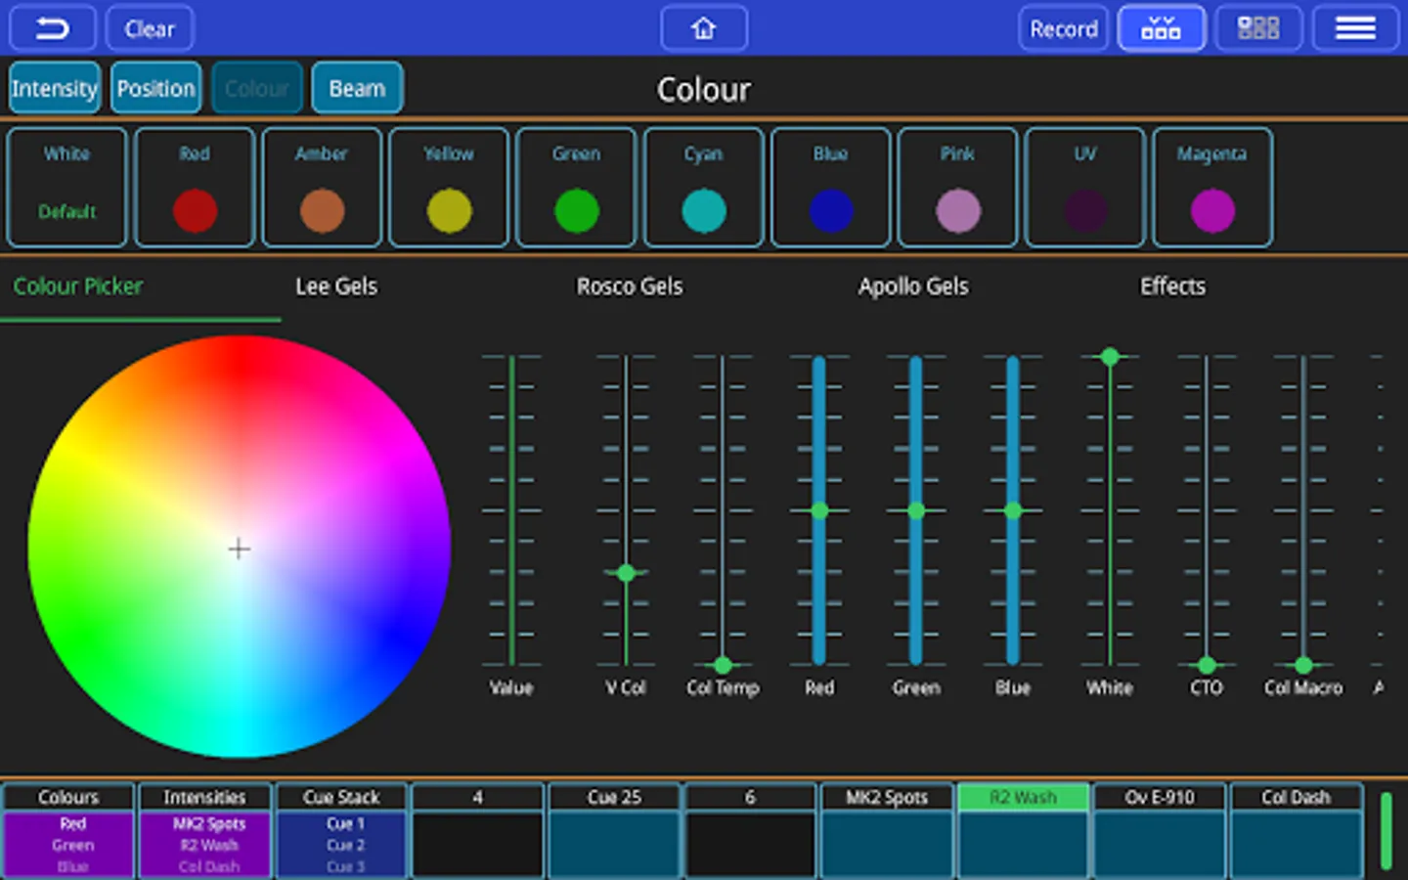The height and width of the screenshot is (880, 1408).
Task: Switch to the Intensity attribute
Action: [x=55, y=89]
